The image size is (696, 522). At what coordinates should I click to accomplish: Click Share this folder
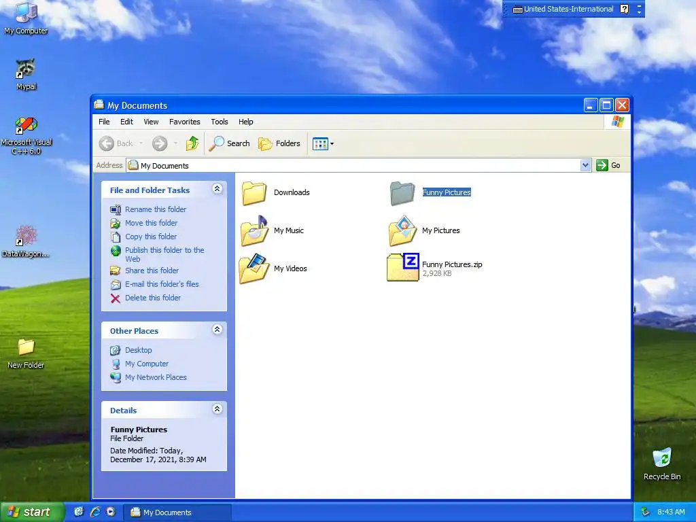(x=152, y=271)
